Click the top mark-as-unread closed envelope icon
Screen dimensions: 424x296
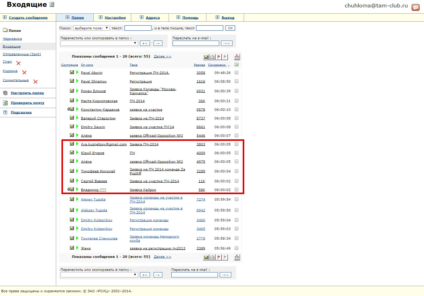[206, 57]
